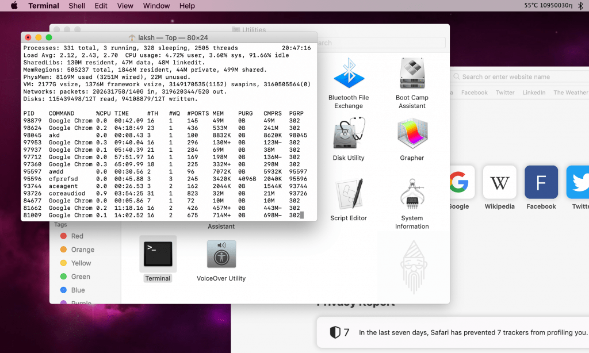Click the Privacy Report shield icon
This screenshot has height=353, width=589.
point(335,332)
